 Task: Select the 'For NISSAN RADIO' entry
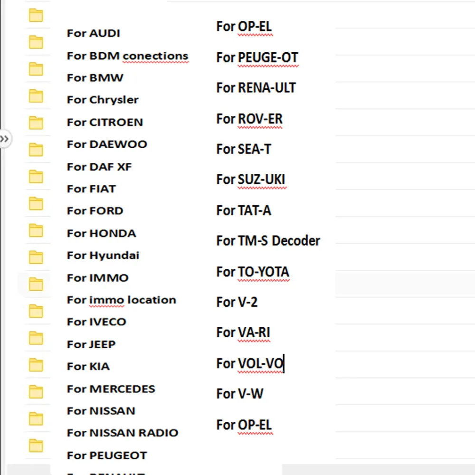(123, 433)
